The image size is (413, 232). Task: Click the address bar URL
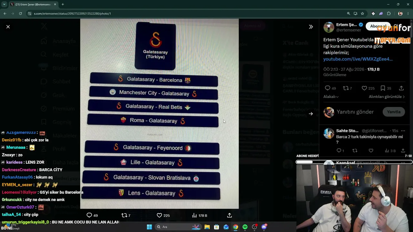[72, 14]
